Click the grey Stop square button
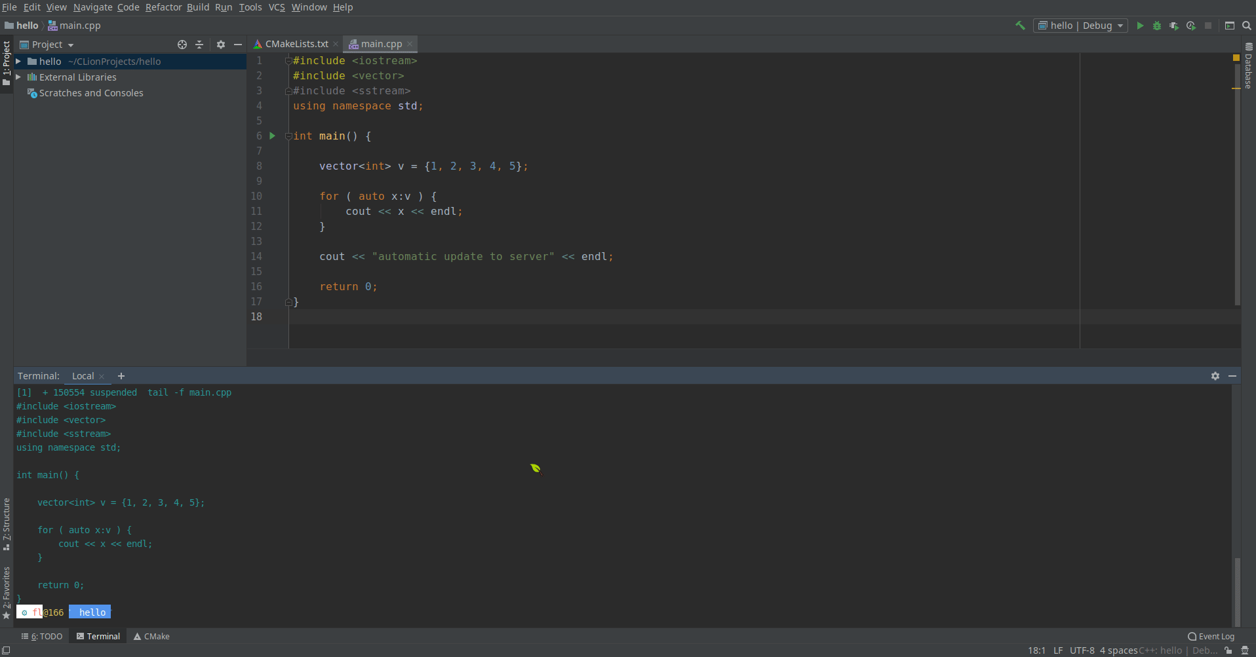 click(1208, 26)
